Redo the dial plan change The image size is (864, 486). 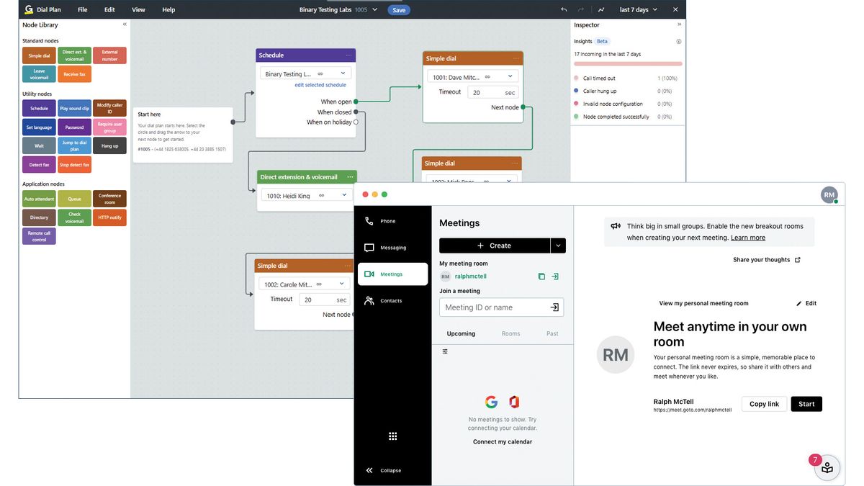(x=582, y=10)
